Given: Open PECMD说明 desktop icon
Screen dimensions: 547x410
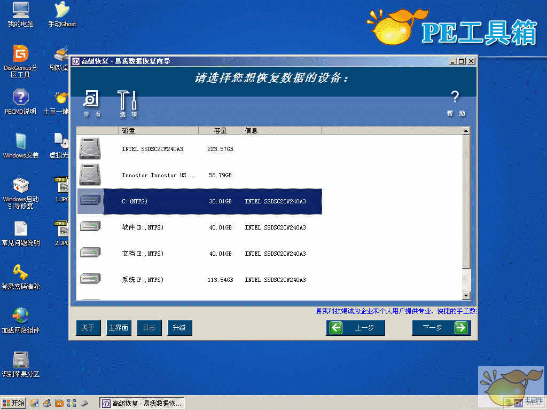Looking at the screenshot, I should [21, 102].
